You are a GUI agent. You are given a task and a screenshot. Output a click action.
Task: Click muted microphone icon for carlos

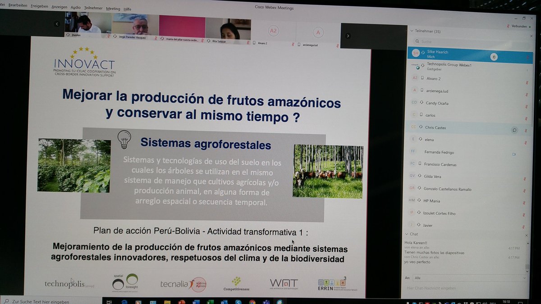[x=526, y=118]
